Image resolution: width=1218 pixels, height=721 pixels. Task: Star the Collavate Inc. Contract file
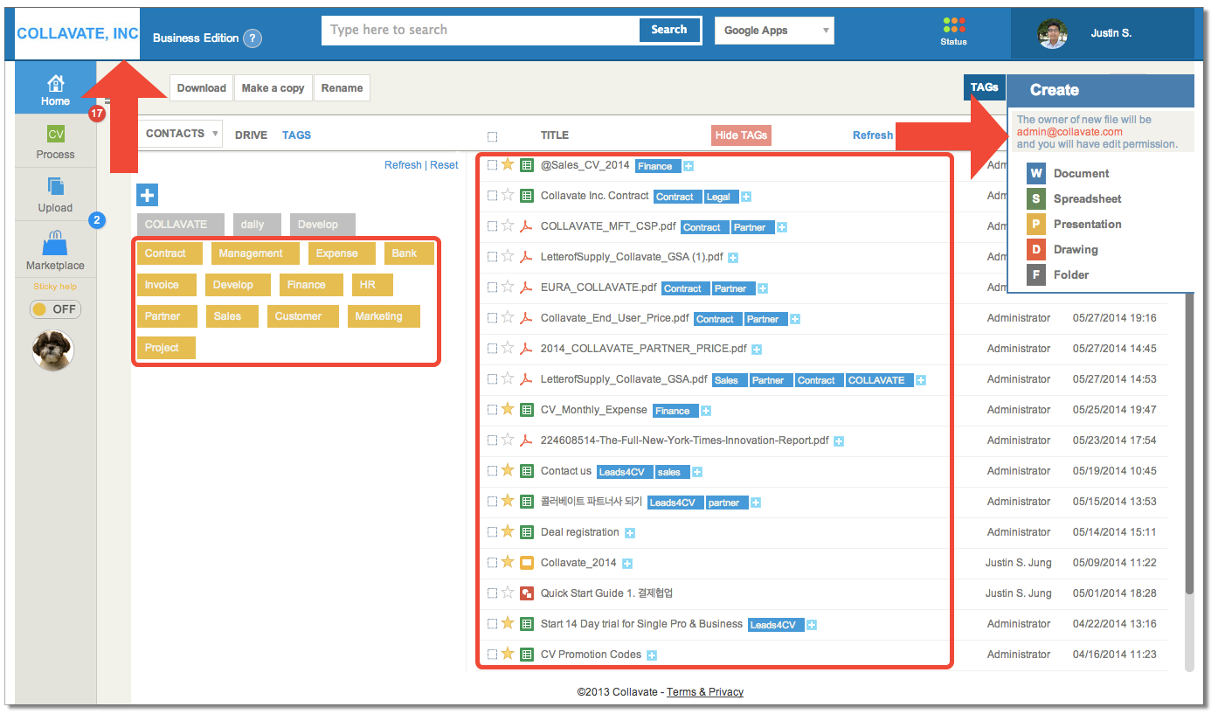(508, 196)
